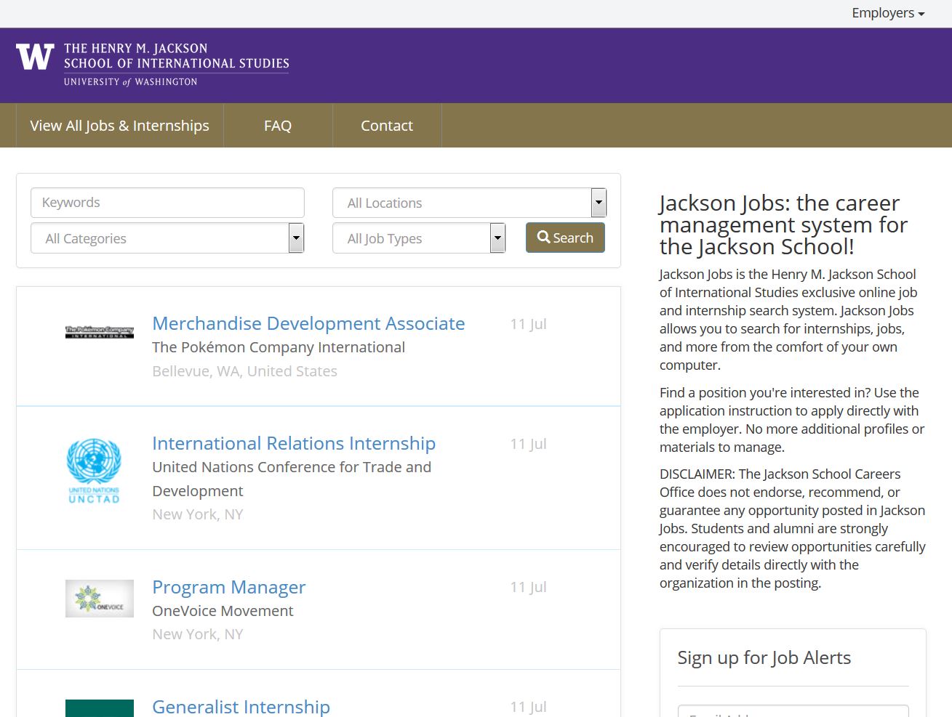The height and width of the screenshot is (717, 952).
Task: Select The Pokémon Company International employer text
Action: point(279,347)
